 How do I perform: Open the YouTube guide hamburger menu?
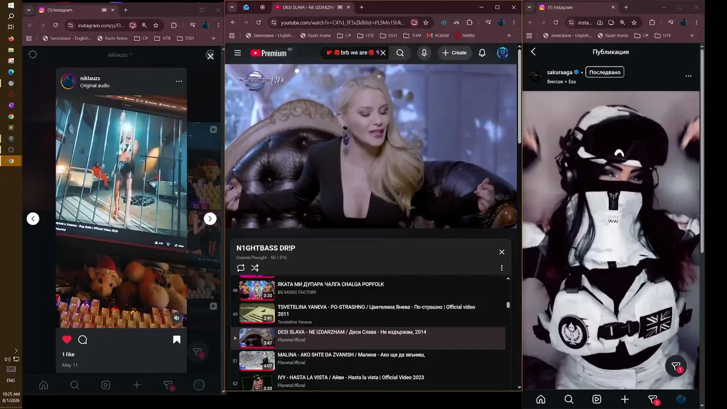(x=238, y=53)
